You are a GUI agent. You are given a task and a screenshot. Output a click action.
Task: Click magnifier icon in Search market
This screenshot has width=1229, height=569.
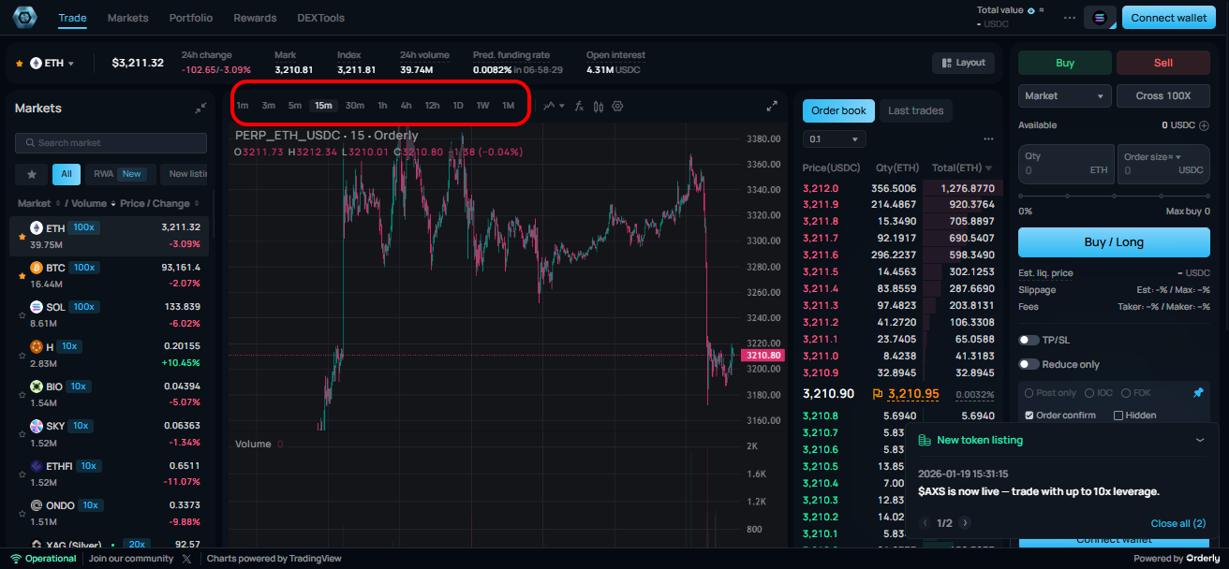[30, 143]
